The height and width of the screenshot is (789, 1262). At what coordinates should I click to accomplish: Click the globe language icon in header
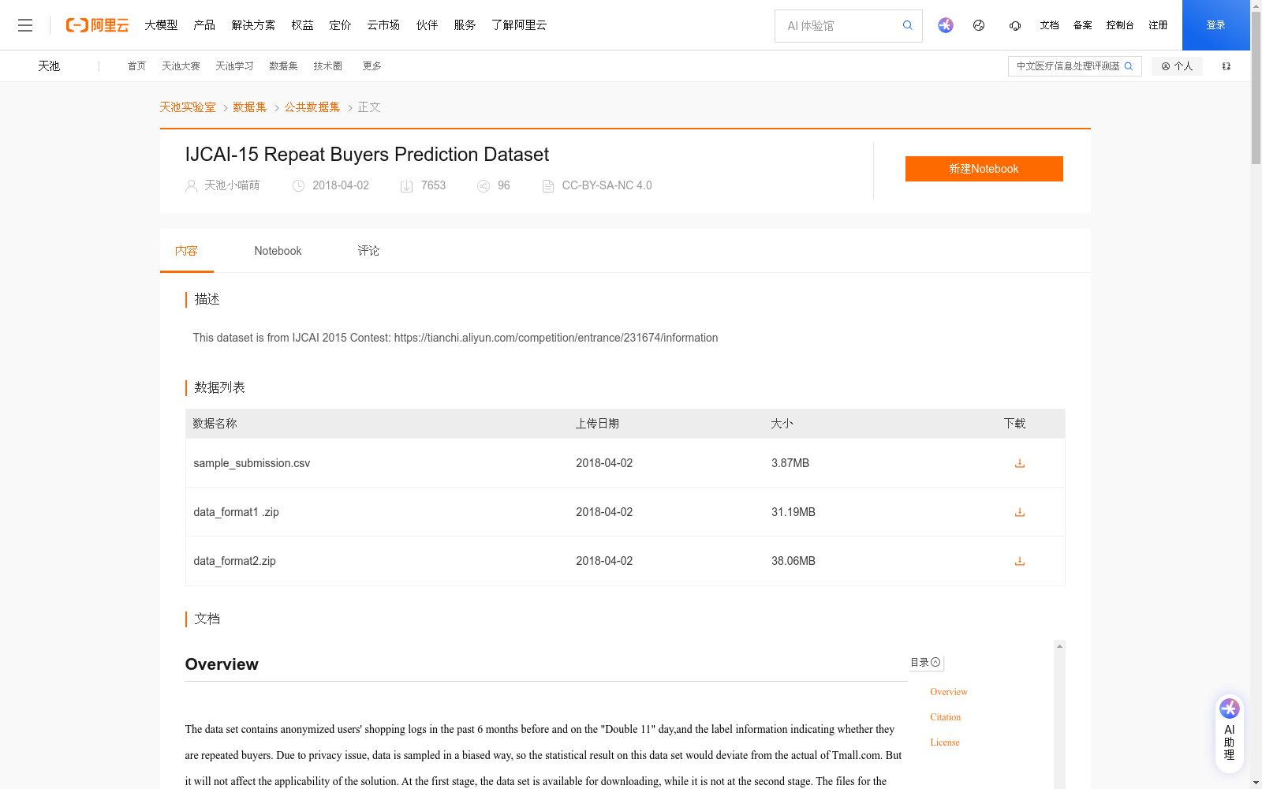tap(979, 25)
